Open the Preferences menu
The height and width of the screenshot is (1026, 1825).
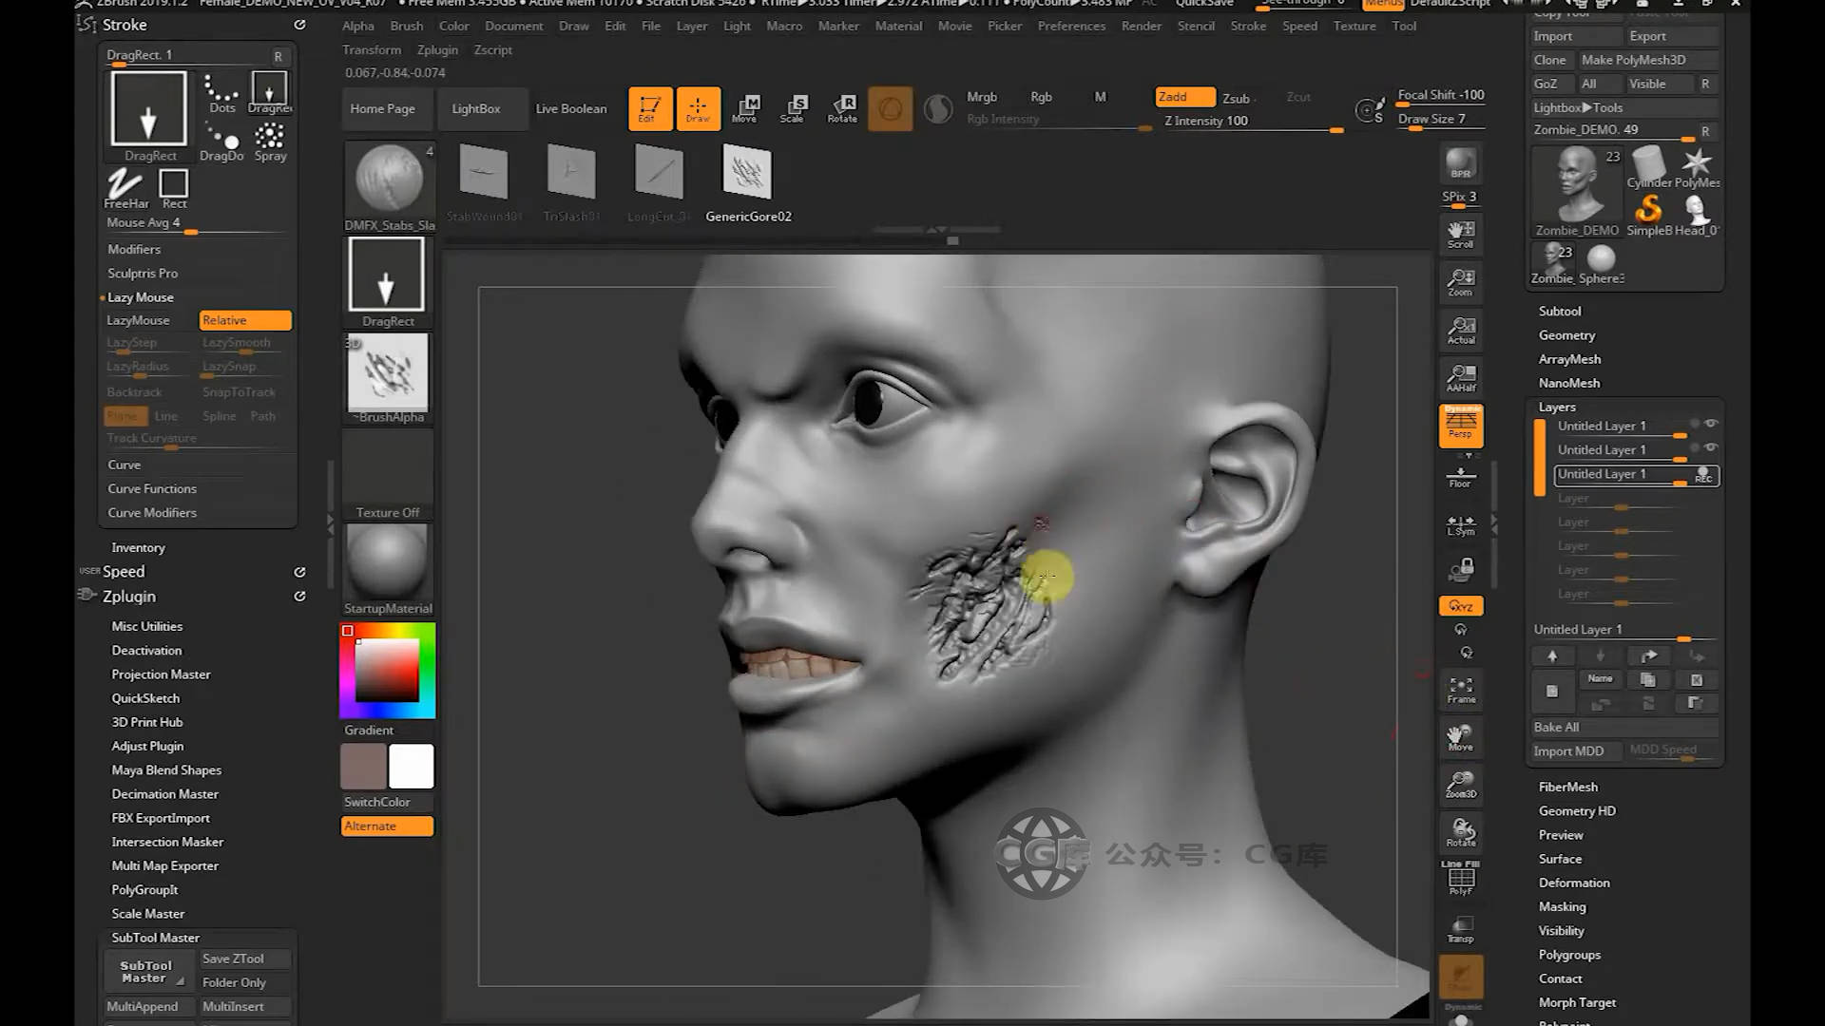pos(1071,26)
